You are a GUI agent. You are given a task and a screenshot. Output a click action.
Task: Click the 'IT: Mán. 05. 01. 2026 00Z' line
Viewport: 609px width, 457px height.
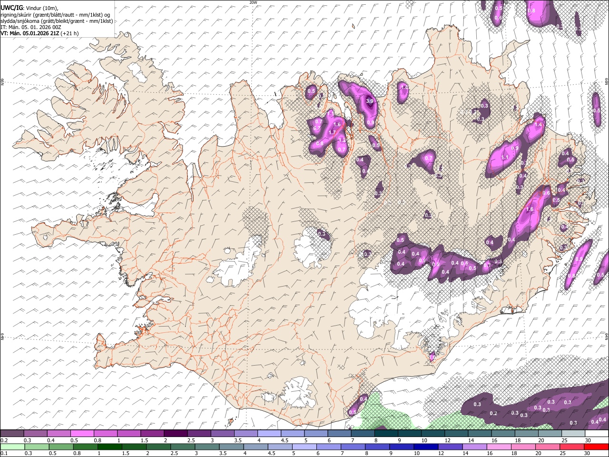(31, 27)
